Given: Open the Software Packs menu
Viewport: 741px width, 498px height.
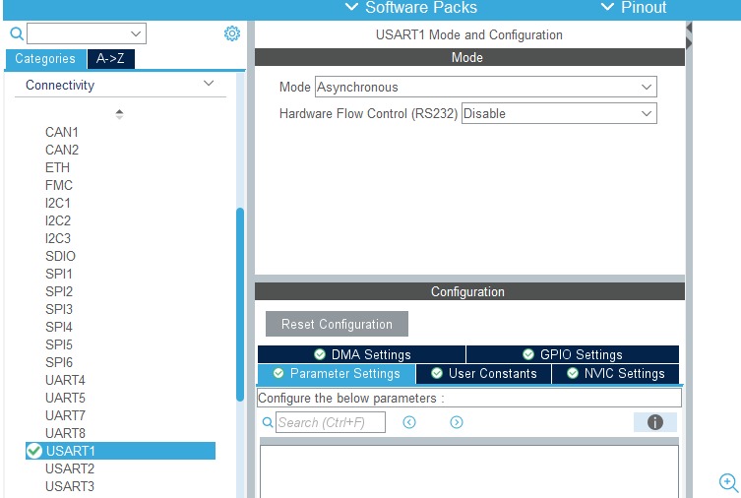Looking at the screenshot, I should tap(411, 8).
